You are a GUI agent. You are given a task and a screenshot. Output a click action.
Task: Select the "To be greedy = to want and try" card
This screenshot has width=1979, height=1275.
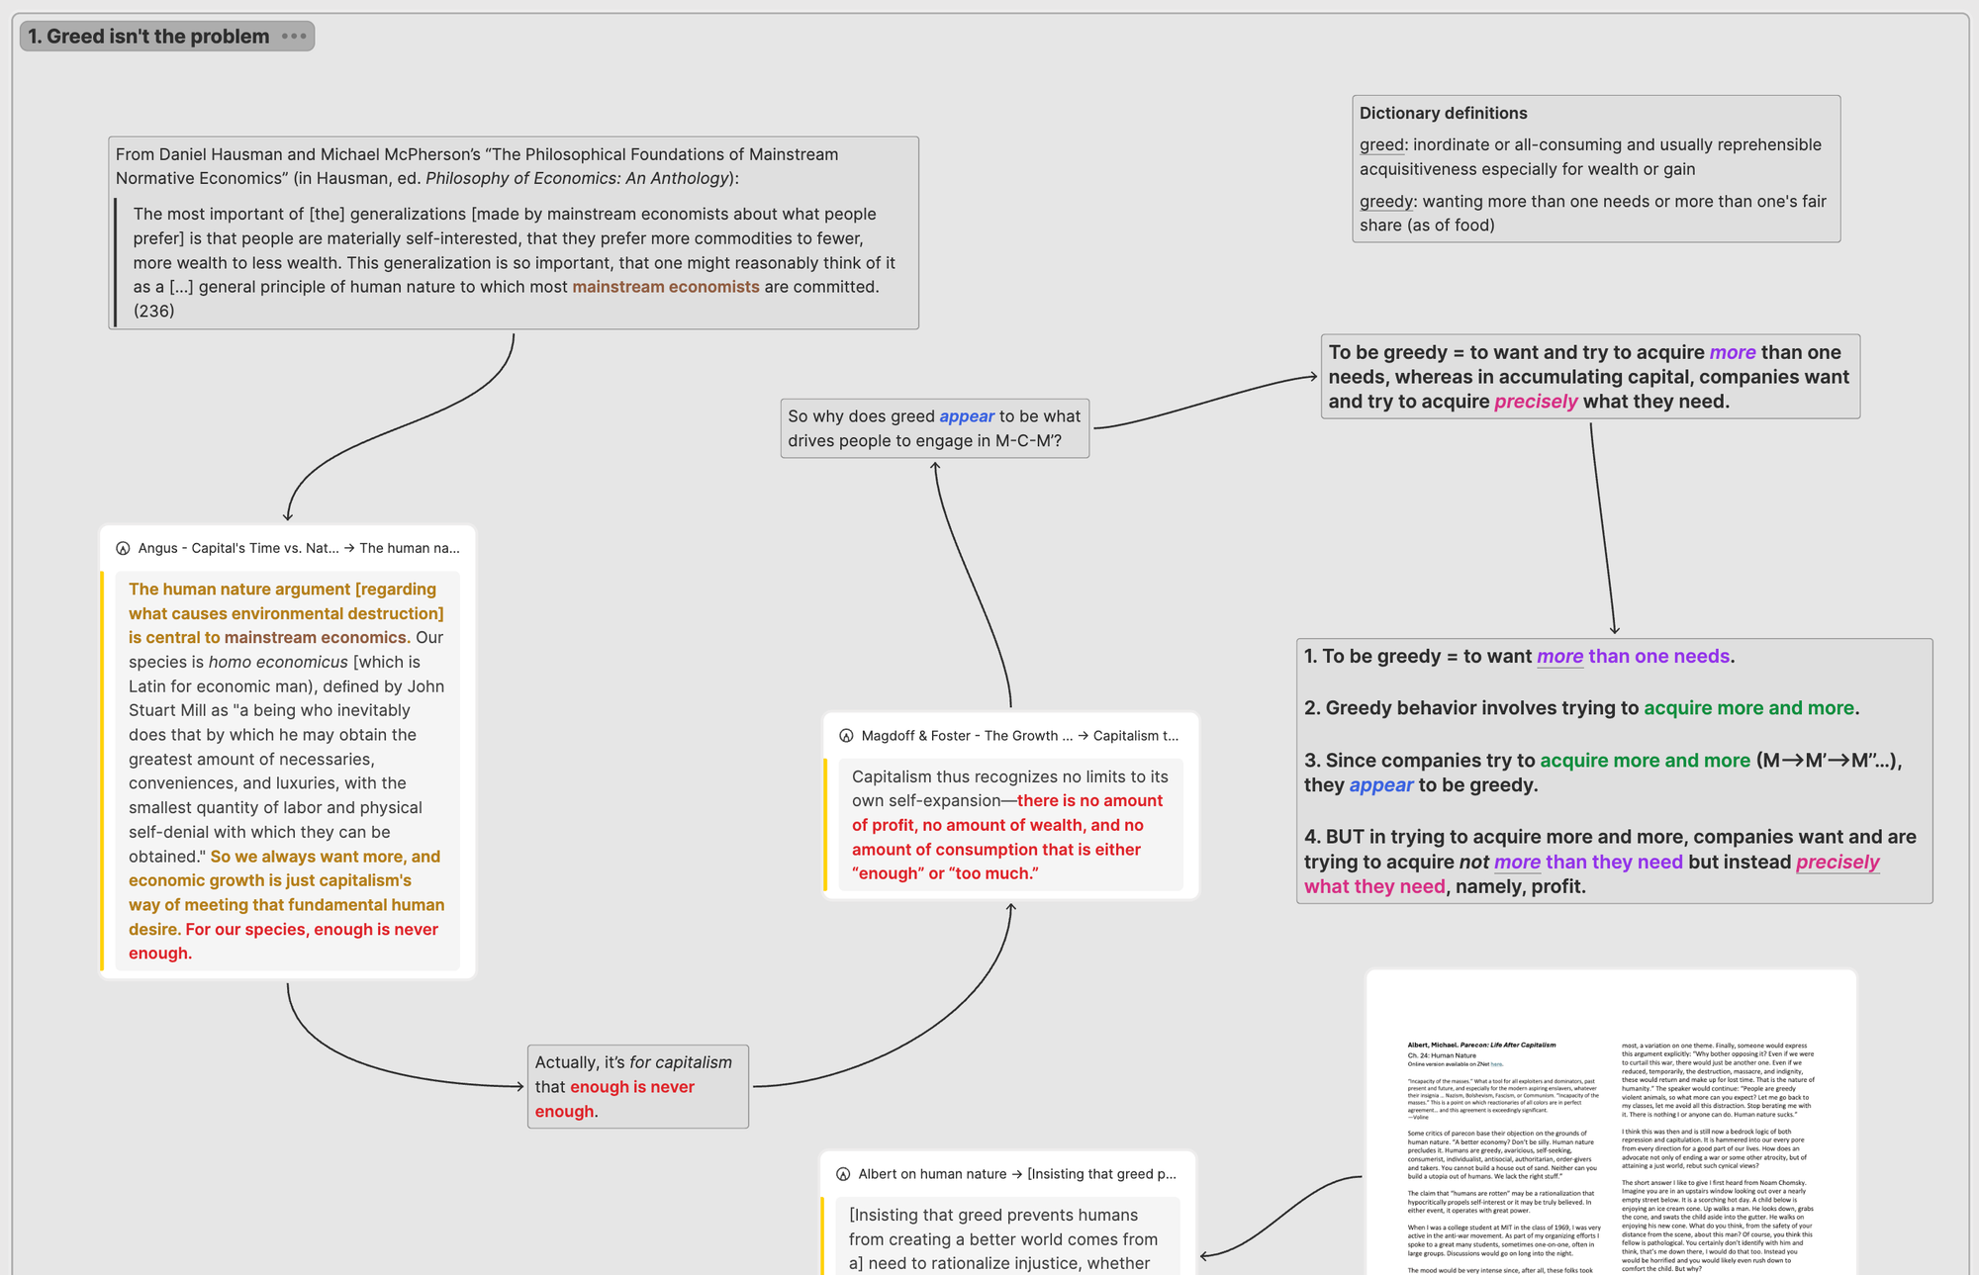[x=1589, y=377]
